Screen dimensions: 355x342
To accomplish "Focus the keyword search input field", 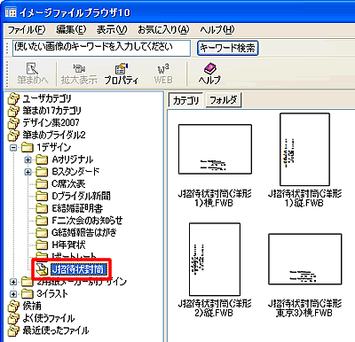I will pyautogui.click(x=101, y=48).
